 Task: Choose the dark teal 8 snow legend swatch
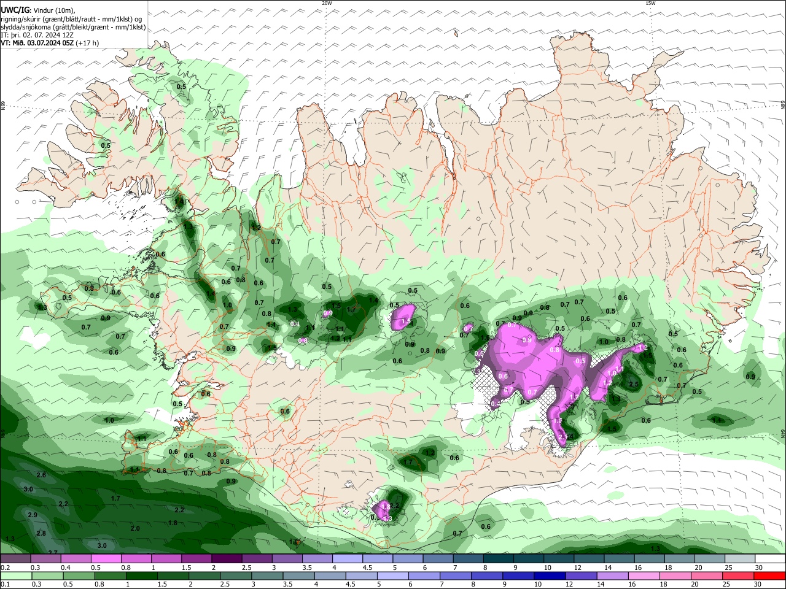pyautogui.click(x=498, y=559)
